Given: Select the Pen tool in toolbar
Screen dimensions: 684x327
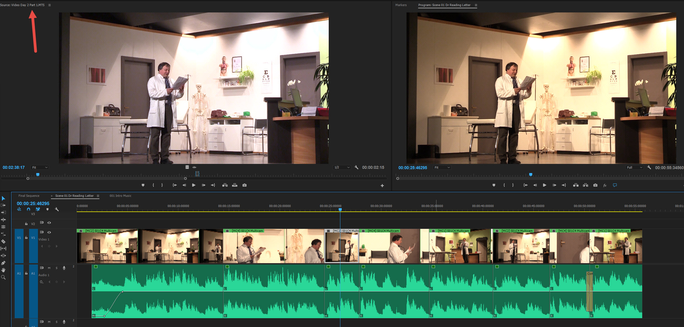Looking at the screenshot, I should [3, 263].
